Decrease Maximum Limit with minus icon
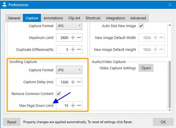 [x=79, y=38]
